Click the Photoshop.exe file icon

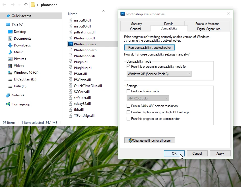pos(71,44)
